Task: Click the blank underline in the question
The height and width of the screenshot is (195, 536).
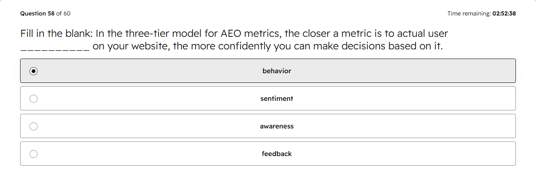Action: (x=55, y=49)
